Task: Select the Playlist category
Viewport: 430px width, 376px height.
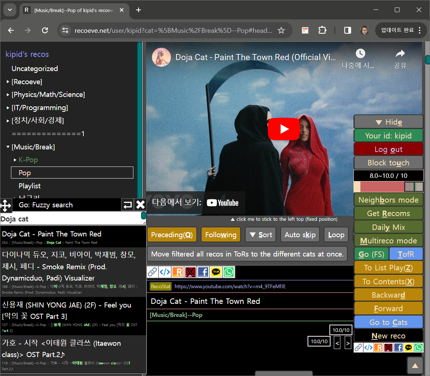Action: tap(30, 186)
